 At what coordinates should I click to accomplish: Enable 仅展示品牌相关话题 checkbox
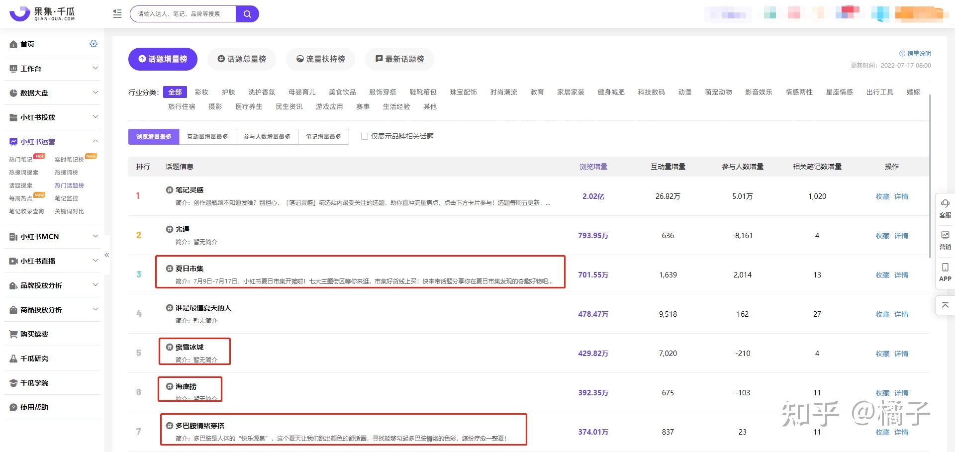click(x=365, y=136)
